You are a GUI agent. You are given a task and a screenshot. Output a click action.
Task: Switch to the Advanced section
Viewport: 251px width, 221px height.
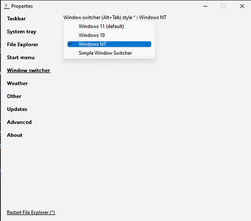click(19, 122)
